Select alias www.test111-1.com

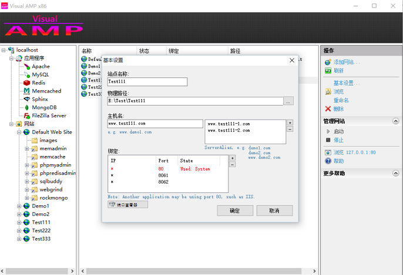(x=229, y=124)
